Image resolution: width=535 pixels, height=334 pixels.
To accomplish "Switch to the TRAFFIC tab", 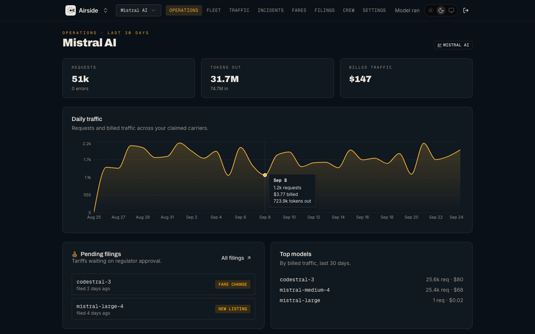I will (239, 10).
